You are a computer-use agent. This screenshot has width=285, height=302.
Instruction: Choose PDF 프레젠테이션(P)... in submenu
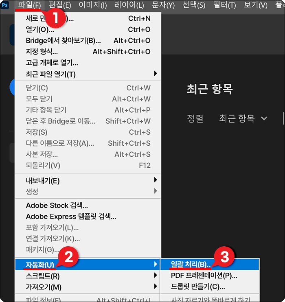[x=210, y=276]
